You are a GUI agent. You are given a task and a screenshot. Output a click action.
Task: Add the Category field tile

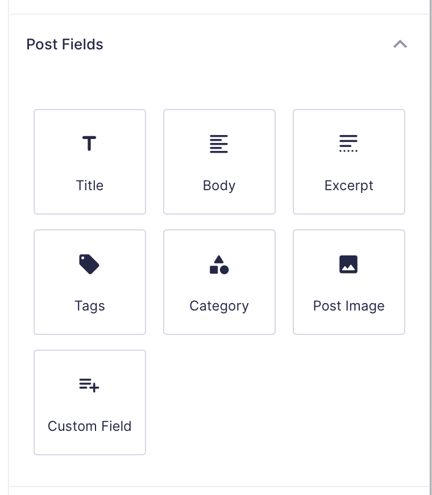(x=219, y=282)
